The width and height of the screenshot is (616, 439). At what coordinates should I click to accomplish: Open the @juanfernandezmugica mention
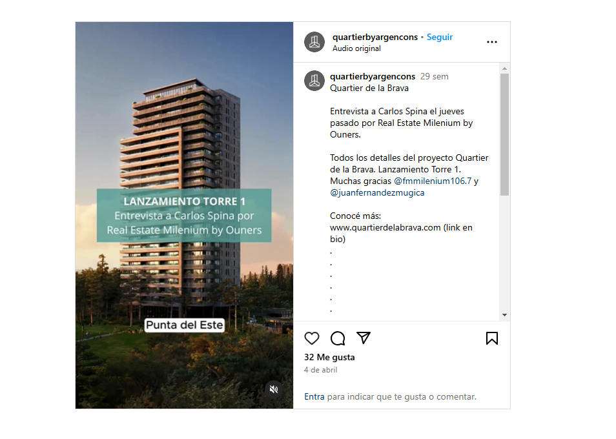click(x=377, y=193)
